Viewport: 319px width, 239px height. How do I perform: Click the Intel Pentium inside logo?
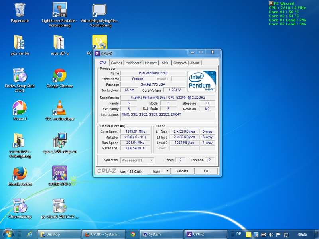[202, 81]
